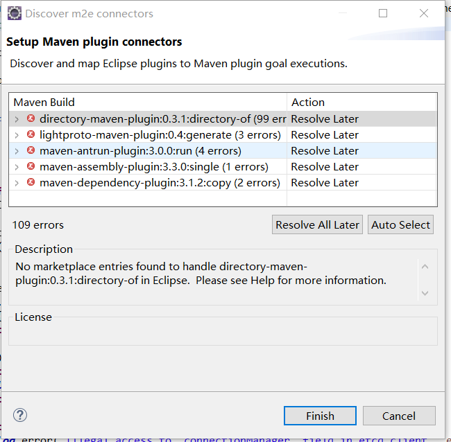This screenshot has width=451, height=442.
Task: Expand the lightproto-maven-plugin:0.4:generate entry
Action: (x=17, y=135)
